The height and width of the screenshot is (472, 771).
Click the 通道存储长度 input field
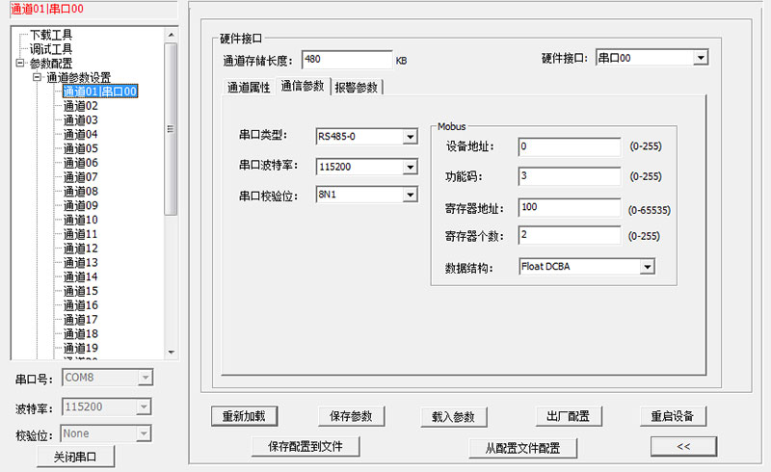(x=347, y=60)
